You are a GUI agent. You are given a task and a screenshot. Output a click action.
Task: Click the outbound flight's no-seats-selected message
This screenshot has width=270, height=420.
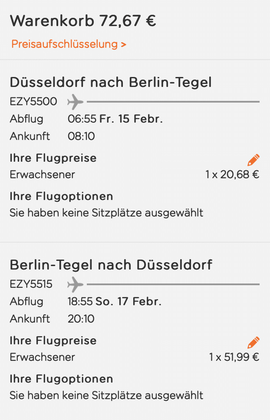(x=106, y=213)
